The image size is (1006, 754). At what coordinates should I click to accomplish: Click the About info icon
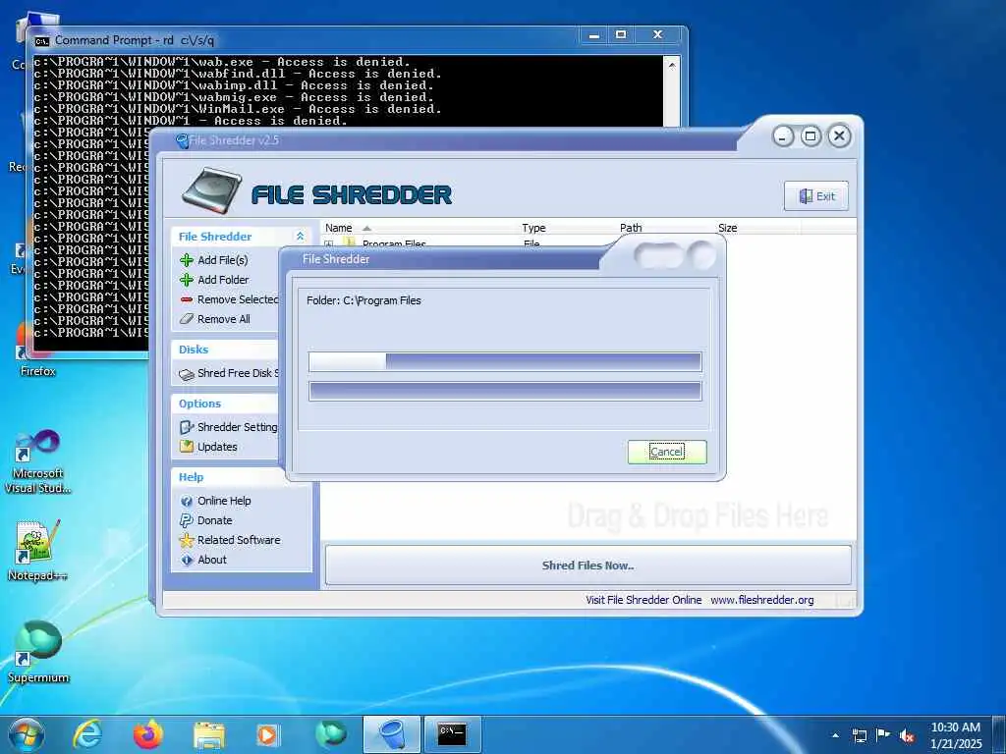(x=187, y=560)
